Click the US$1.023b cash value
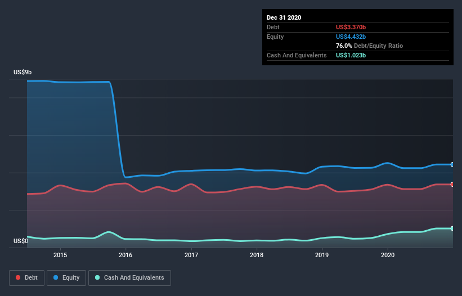Viewport: 462px width, 296px height. [x=351, y=55]
